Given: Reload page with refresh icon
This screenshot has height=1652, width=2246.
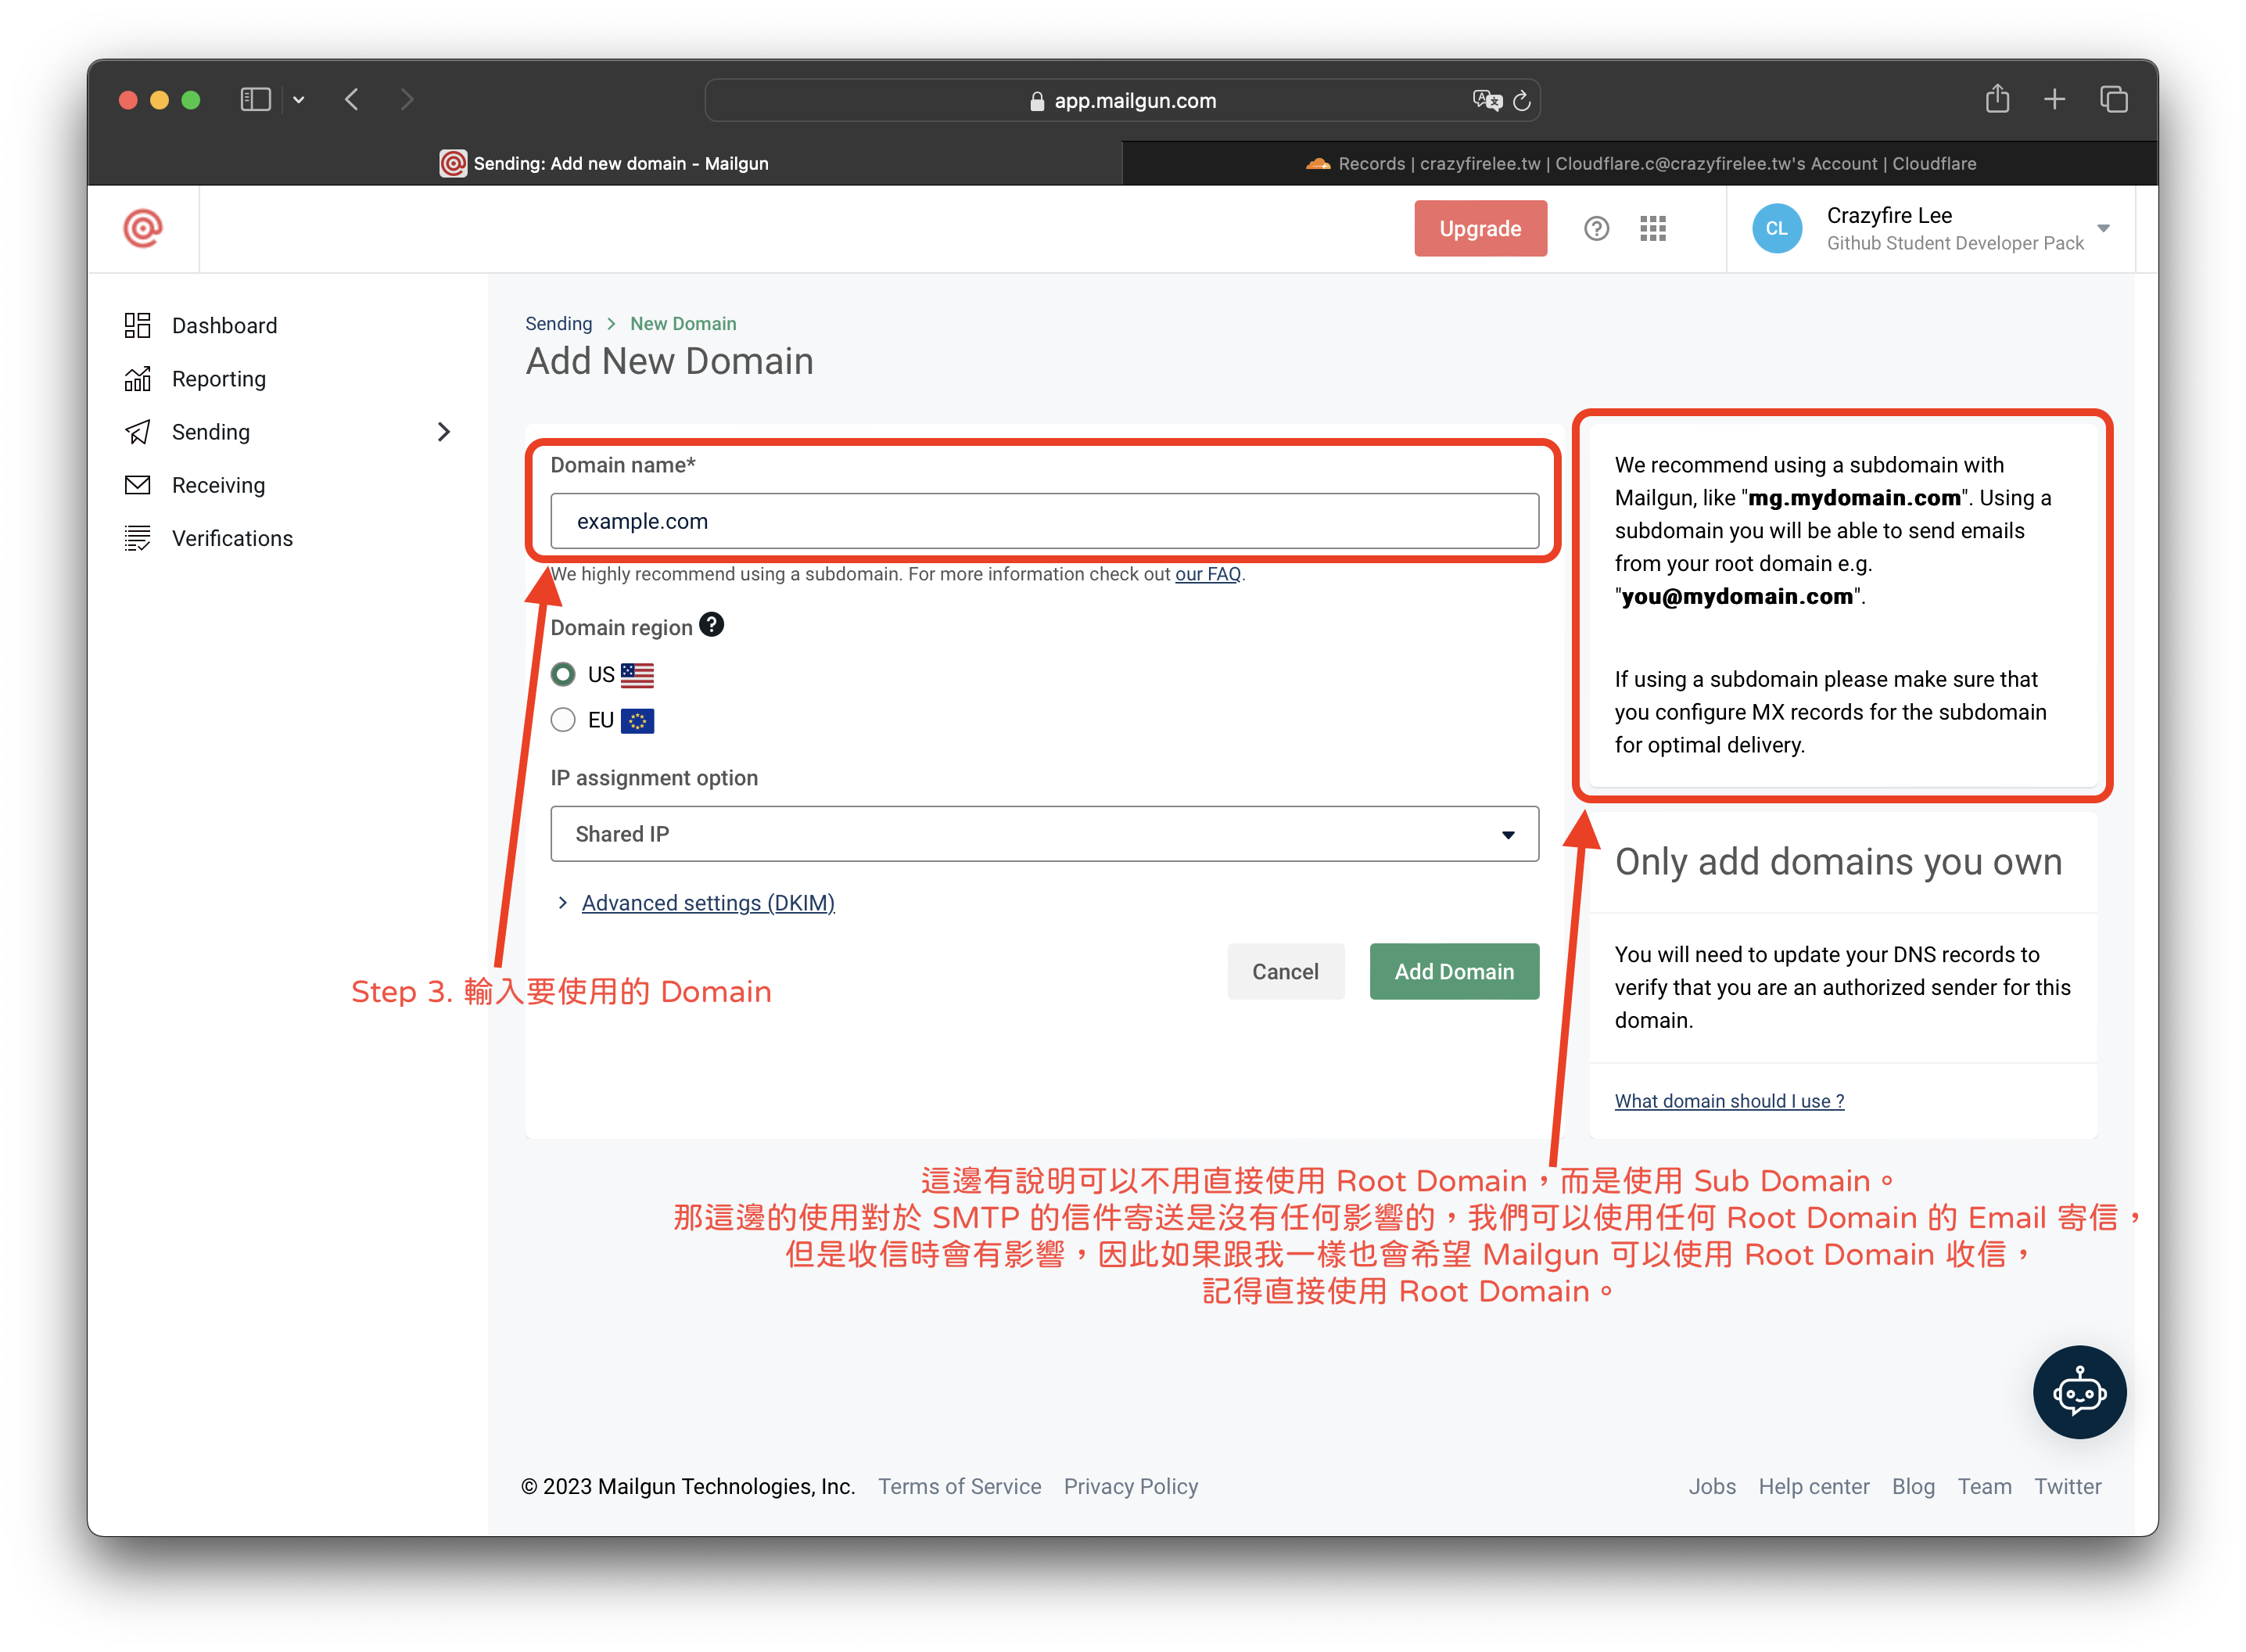Looking at the screenshot, I should point(1523,101).
